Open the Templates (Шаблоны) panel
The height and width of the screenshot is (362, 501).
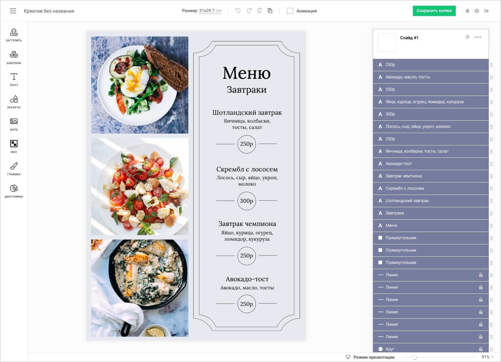pyautogui.click(x=14, y=57)
